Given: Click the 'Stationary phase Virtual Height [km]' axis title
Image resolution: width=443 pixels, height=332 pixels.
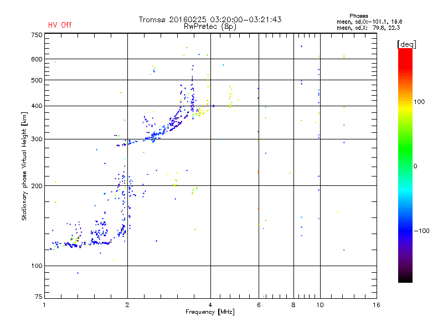Looking at the screenshot, I should [24, 166].
